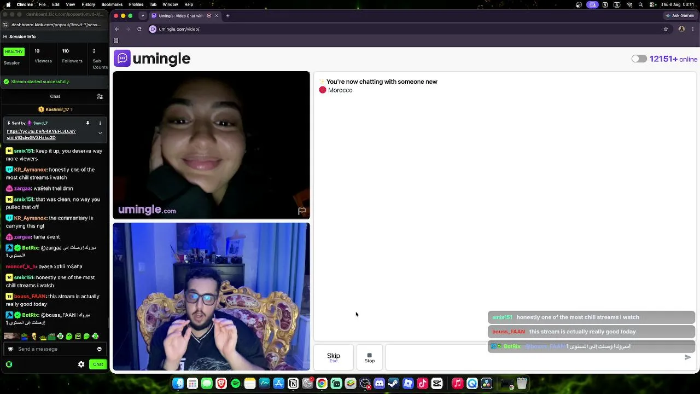Click your own webcam preview
Image resolution: width=700 pixels, height=394 pixels.
[x=211, y=297]
